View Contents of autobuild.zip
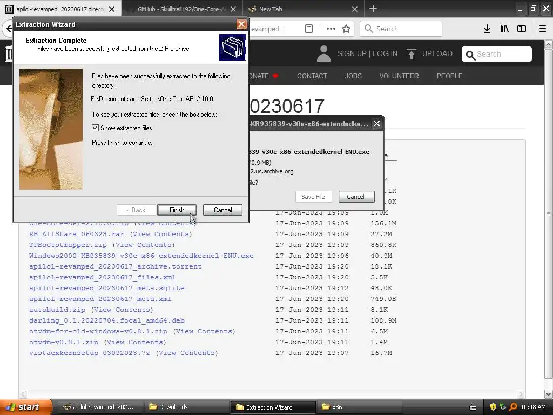 point(122,310)
